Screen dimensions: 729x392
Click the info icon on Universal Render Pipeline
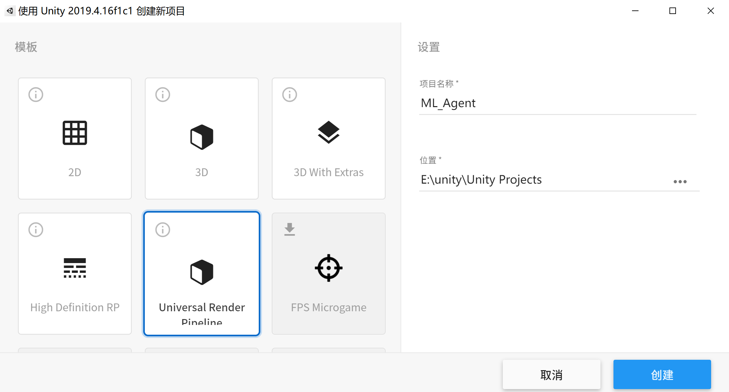coord(162,230)
